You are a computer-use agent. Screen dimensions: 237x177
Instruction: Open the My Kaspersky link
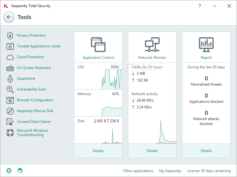pos(170,171)
